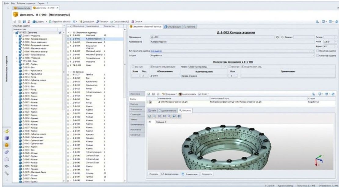The width and height of the screenshot is (339, 187).
Task: Click the refresh icon in files panel toolbar
Action: click(333, 94)
